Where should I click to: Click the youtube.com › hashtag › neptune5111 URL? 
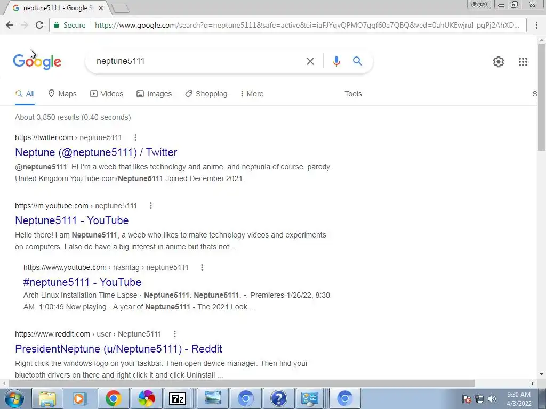tap(106, 267)
